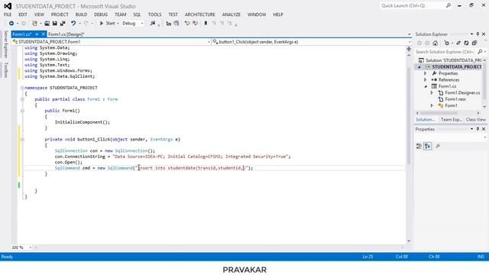The image size is (489, 275).
Task: Click the Navigate Backward arrow icon
Action: coord(11,24)
